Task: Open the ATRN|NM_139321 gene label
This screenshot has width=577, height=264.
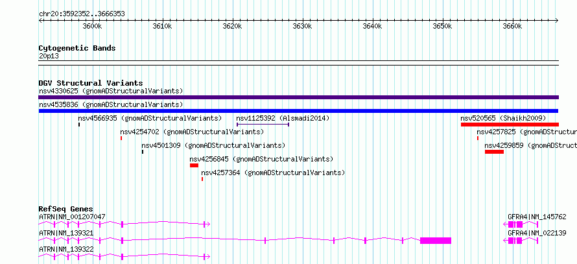Action: (66, 233)
